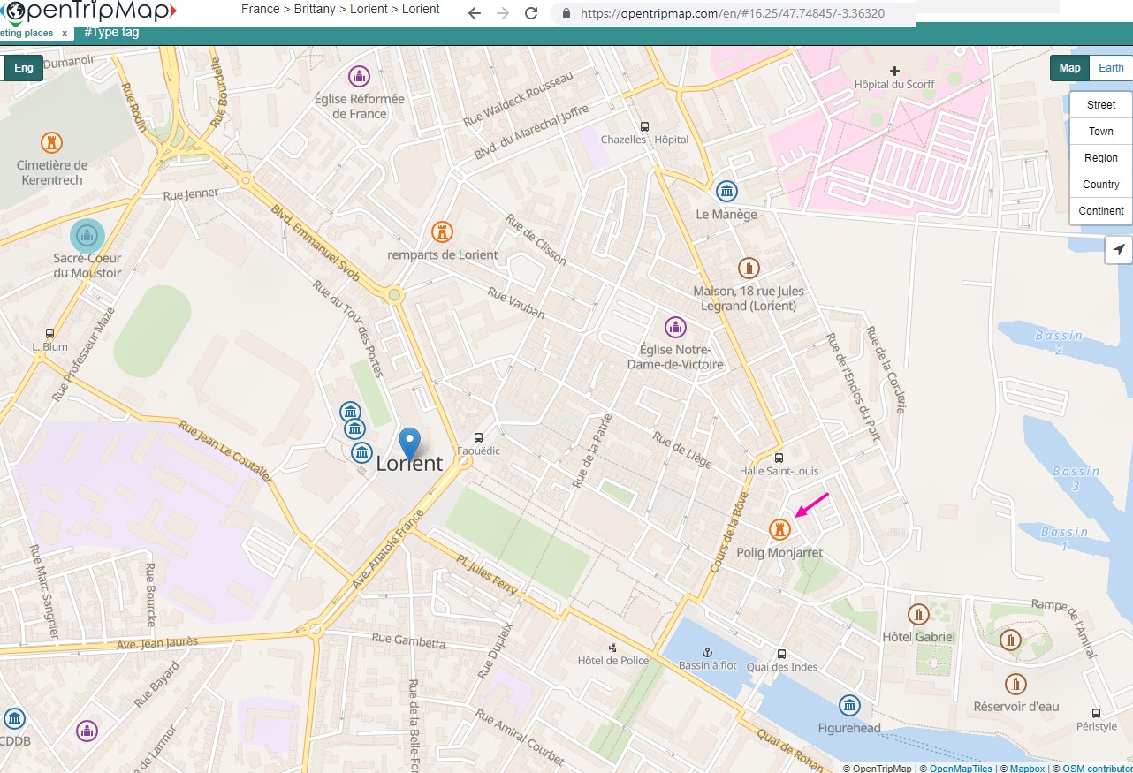This screenshot has height=773, width=1133.
Task: Open the OSM contributors attribution link
Action: pos(1098,768)
